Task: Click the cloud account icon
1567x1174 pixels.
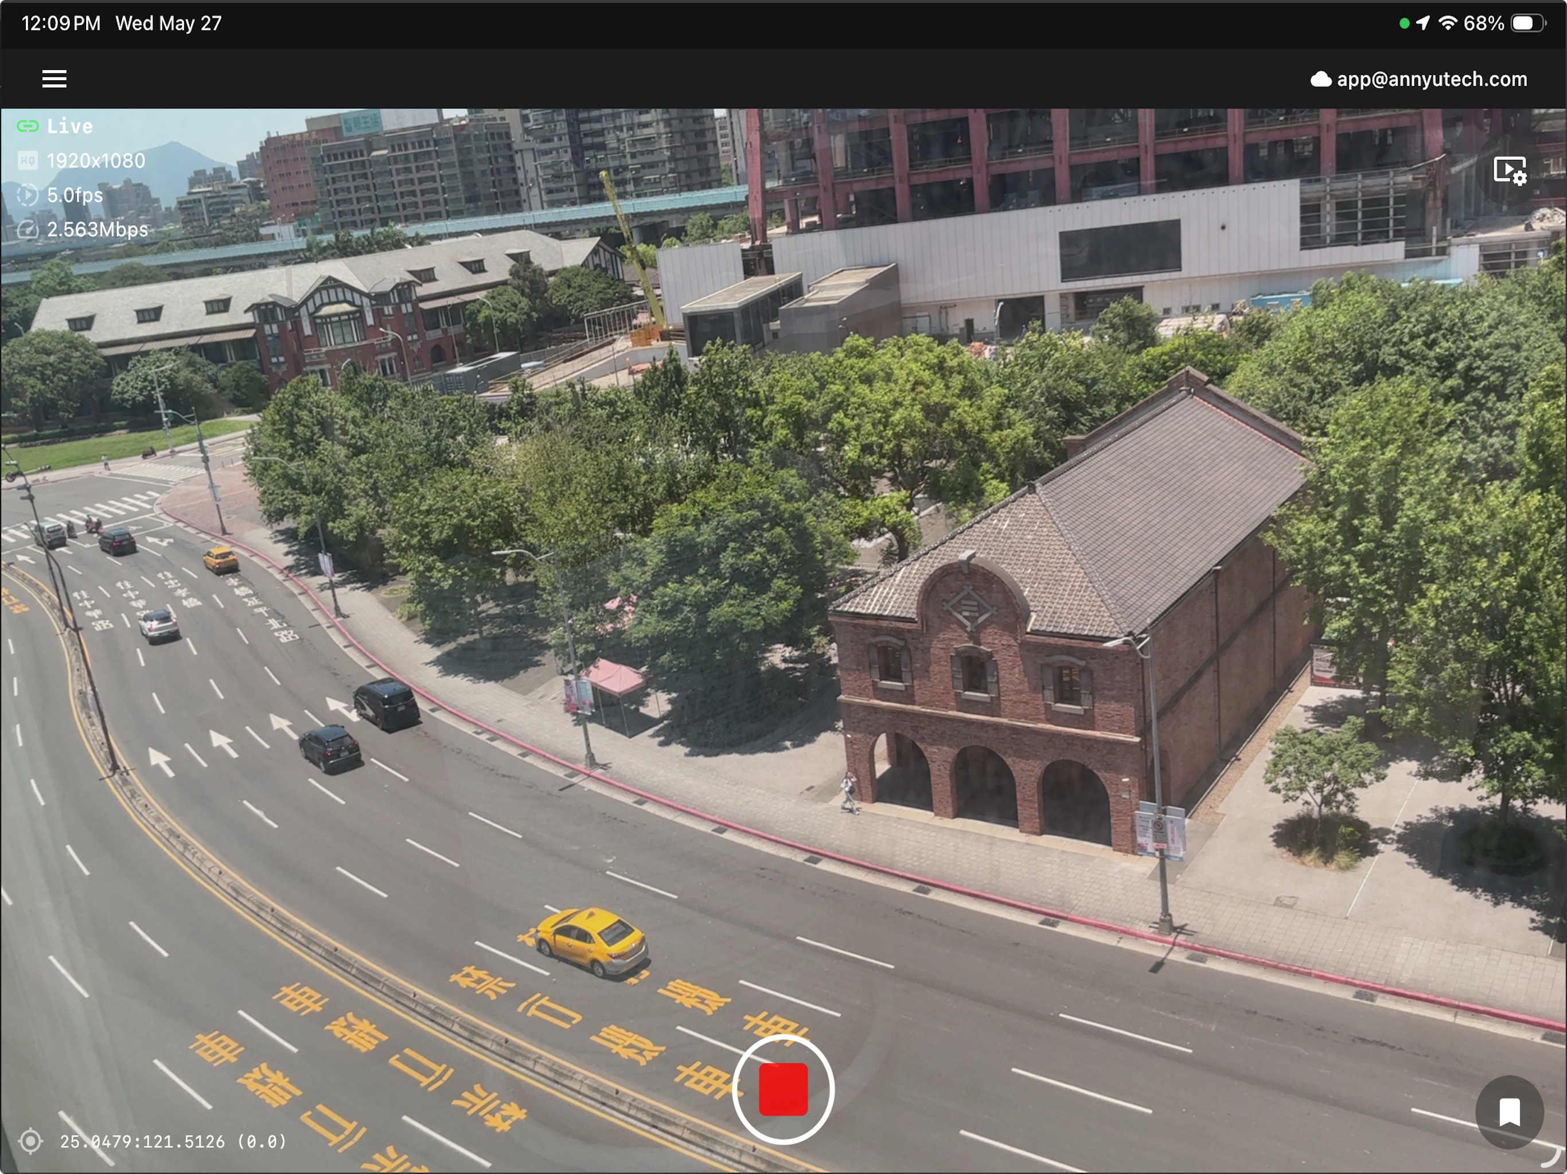Action: click(1320, 79)
